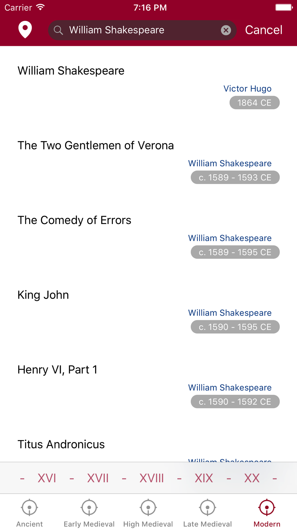Viewport: 297px width, 529px height.
Task: Clear the search text with X icon
Action: click(x=226, y=30)
